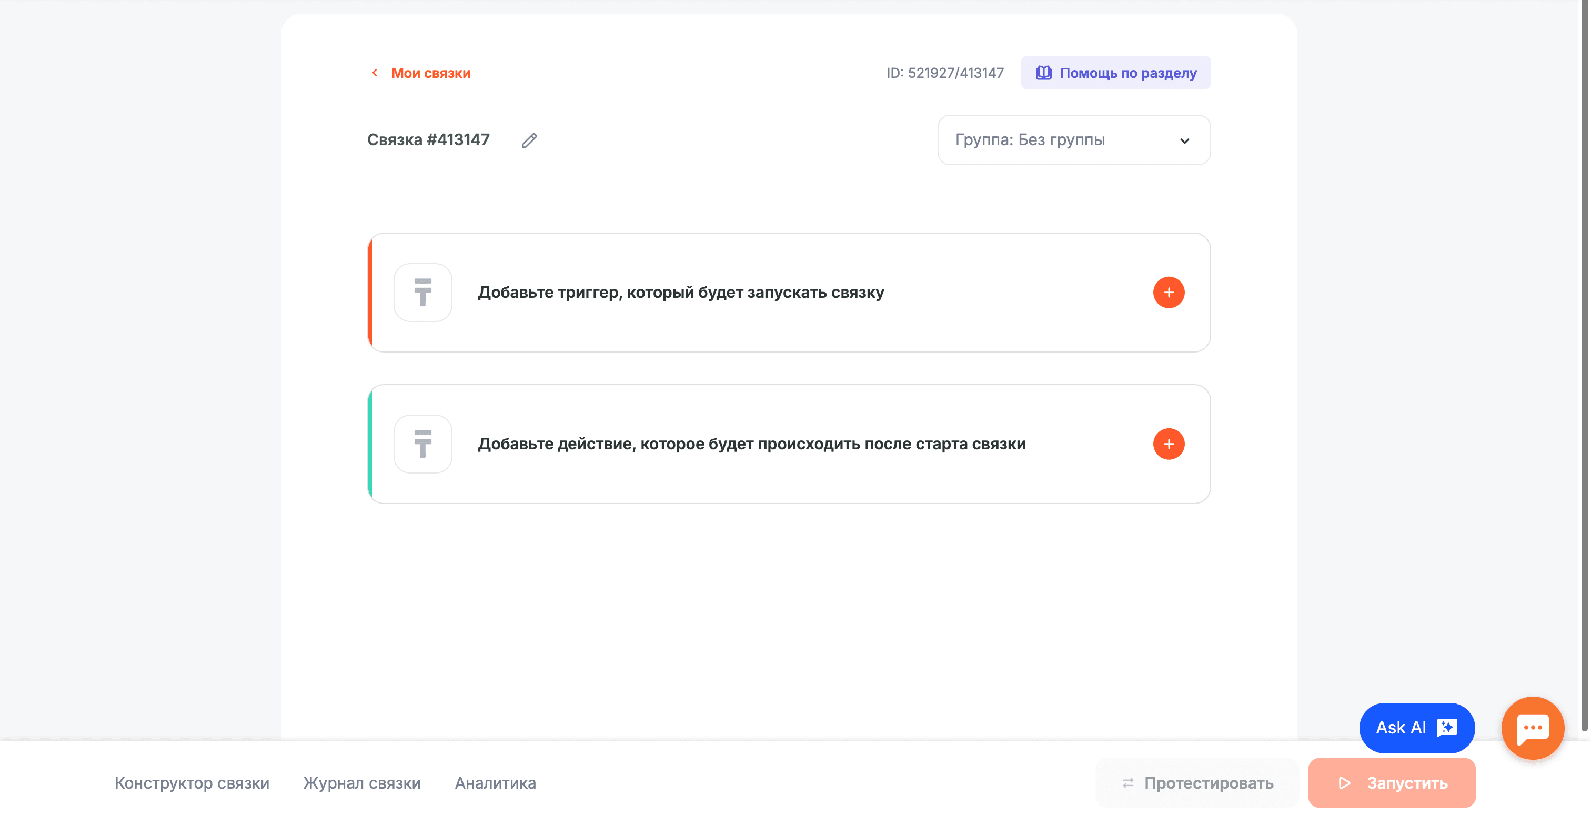Open the Аналитика tab
1591x825 pixels.
495,783
